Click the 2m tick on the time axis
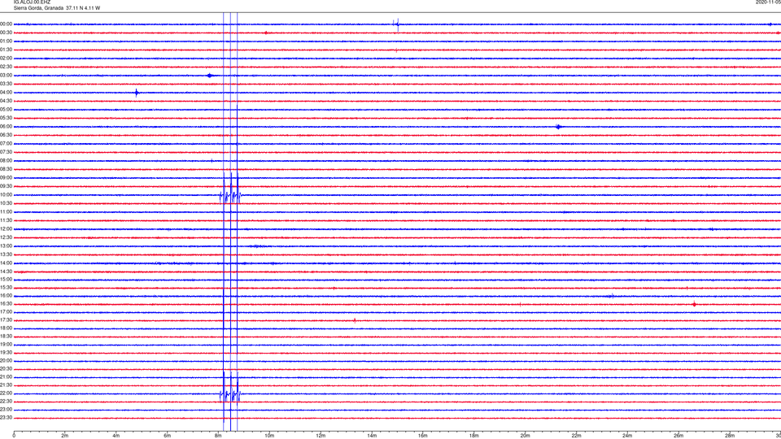Image resolution: width=781 pixels, height=439 pixels. [x=65, y=436]
